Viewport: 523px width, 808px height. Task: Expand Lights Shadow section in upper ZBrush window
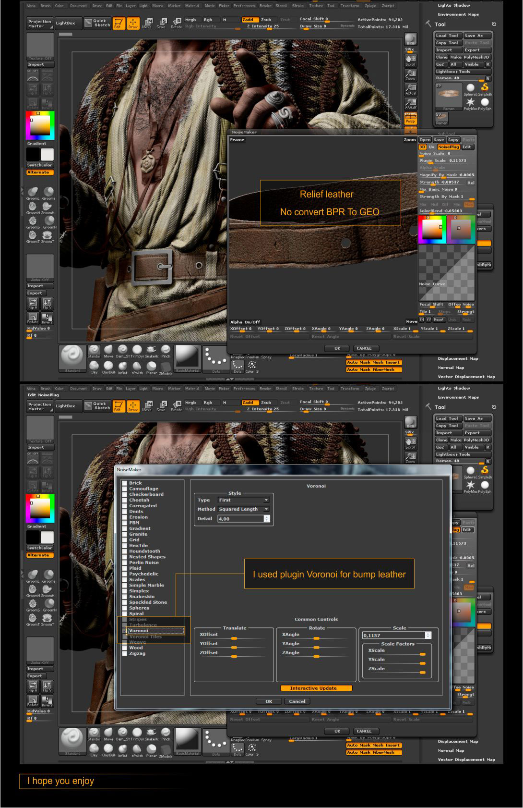[453, 5]
